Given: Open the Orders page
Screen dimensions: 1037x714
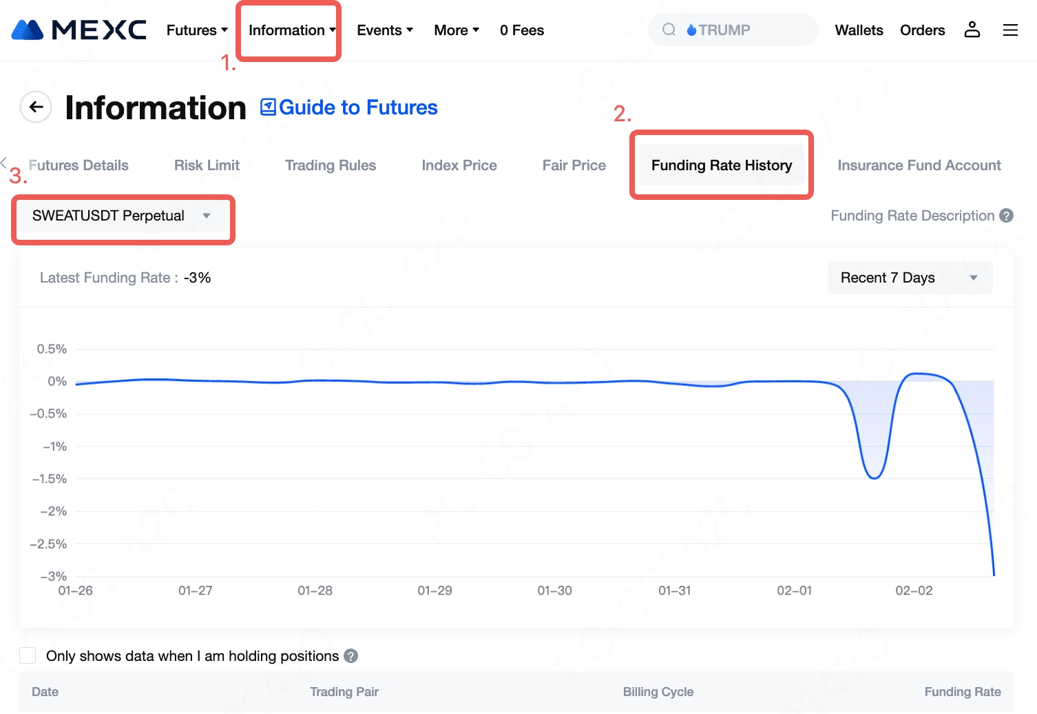Looking at the screenshot, I should (922, 30).
